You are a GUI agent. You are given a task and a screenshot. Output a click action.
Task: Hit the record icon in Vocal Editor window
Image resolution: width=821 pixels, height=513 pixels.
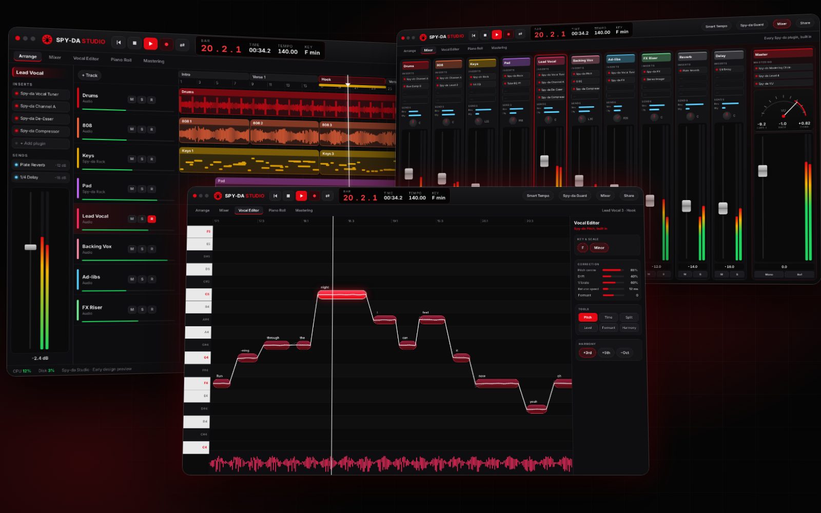315,195
